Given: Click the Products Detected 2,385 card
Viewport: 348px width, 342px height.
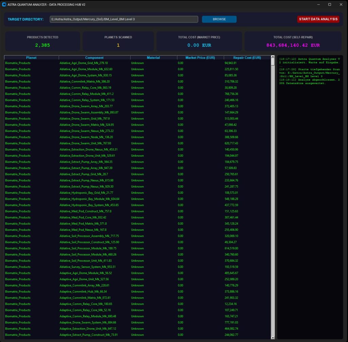Looking at the screenshot, I should (42, 41).
